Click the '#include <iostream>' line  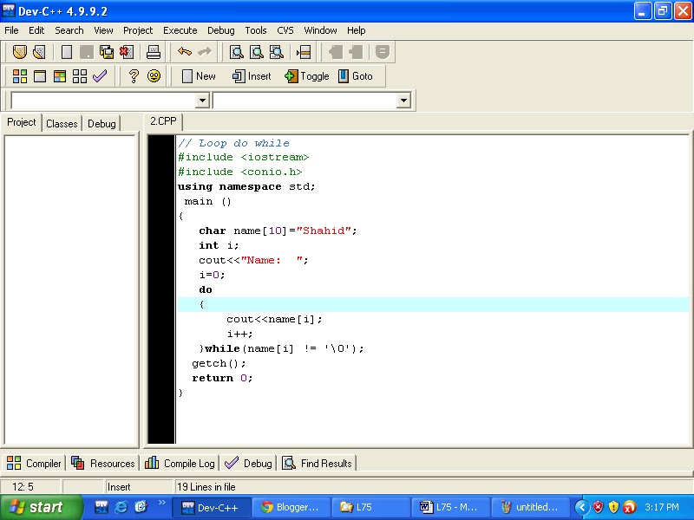(244, 158)
